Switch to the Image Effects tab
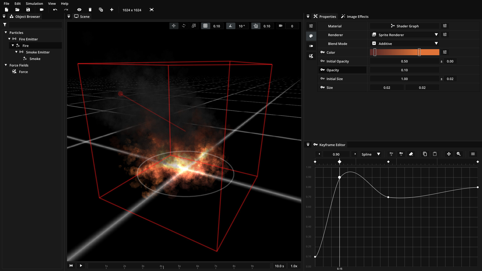The height and width of the screenshot is (271, 482). (x=355, y=17)
